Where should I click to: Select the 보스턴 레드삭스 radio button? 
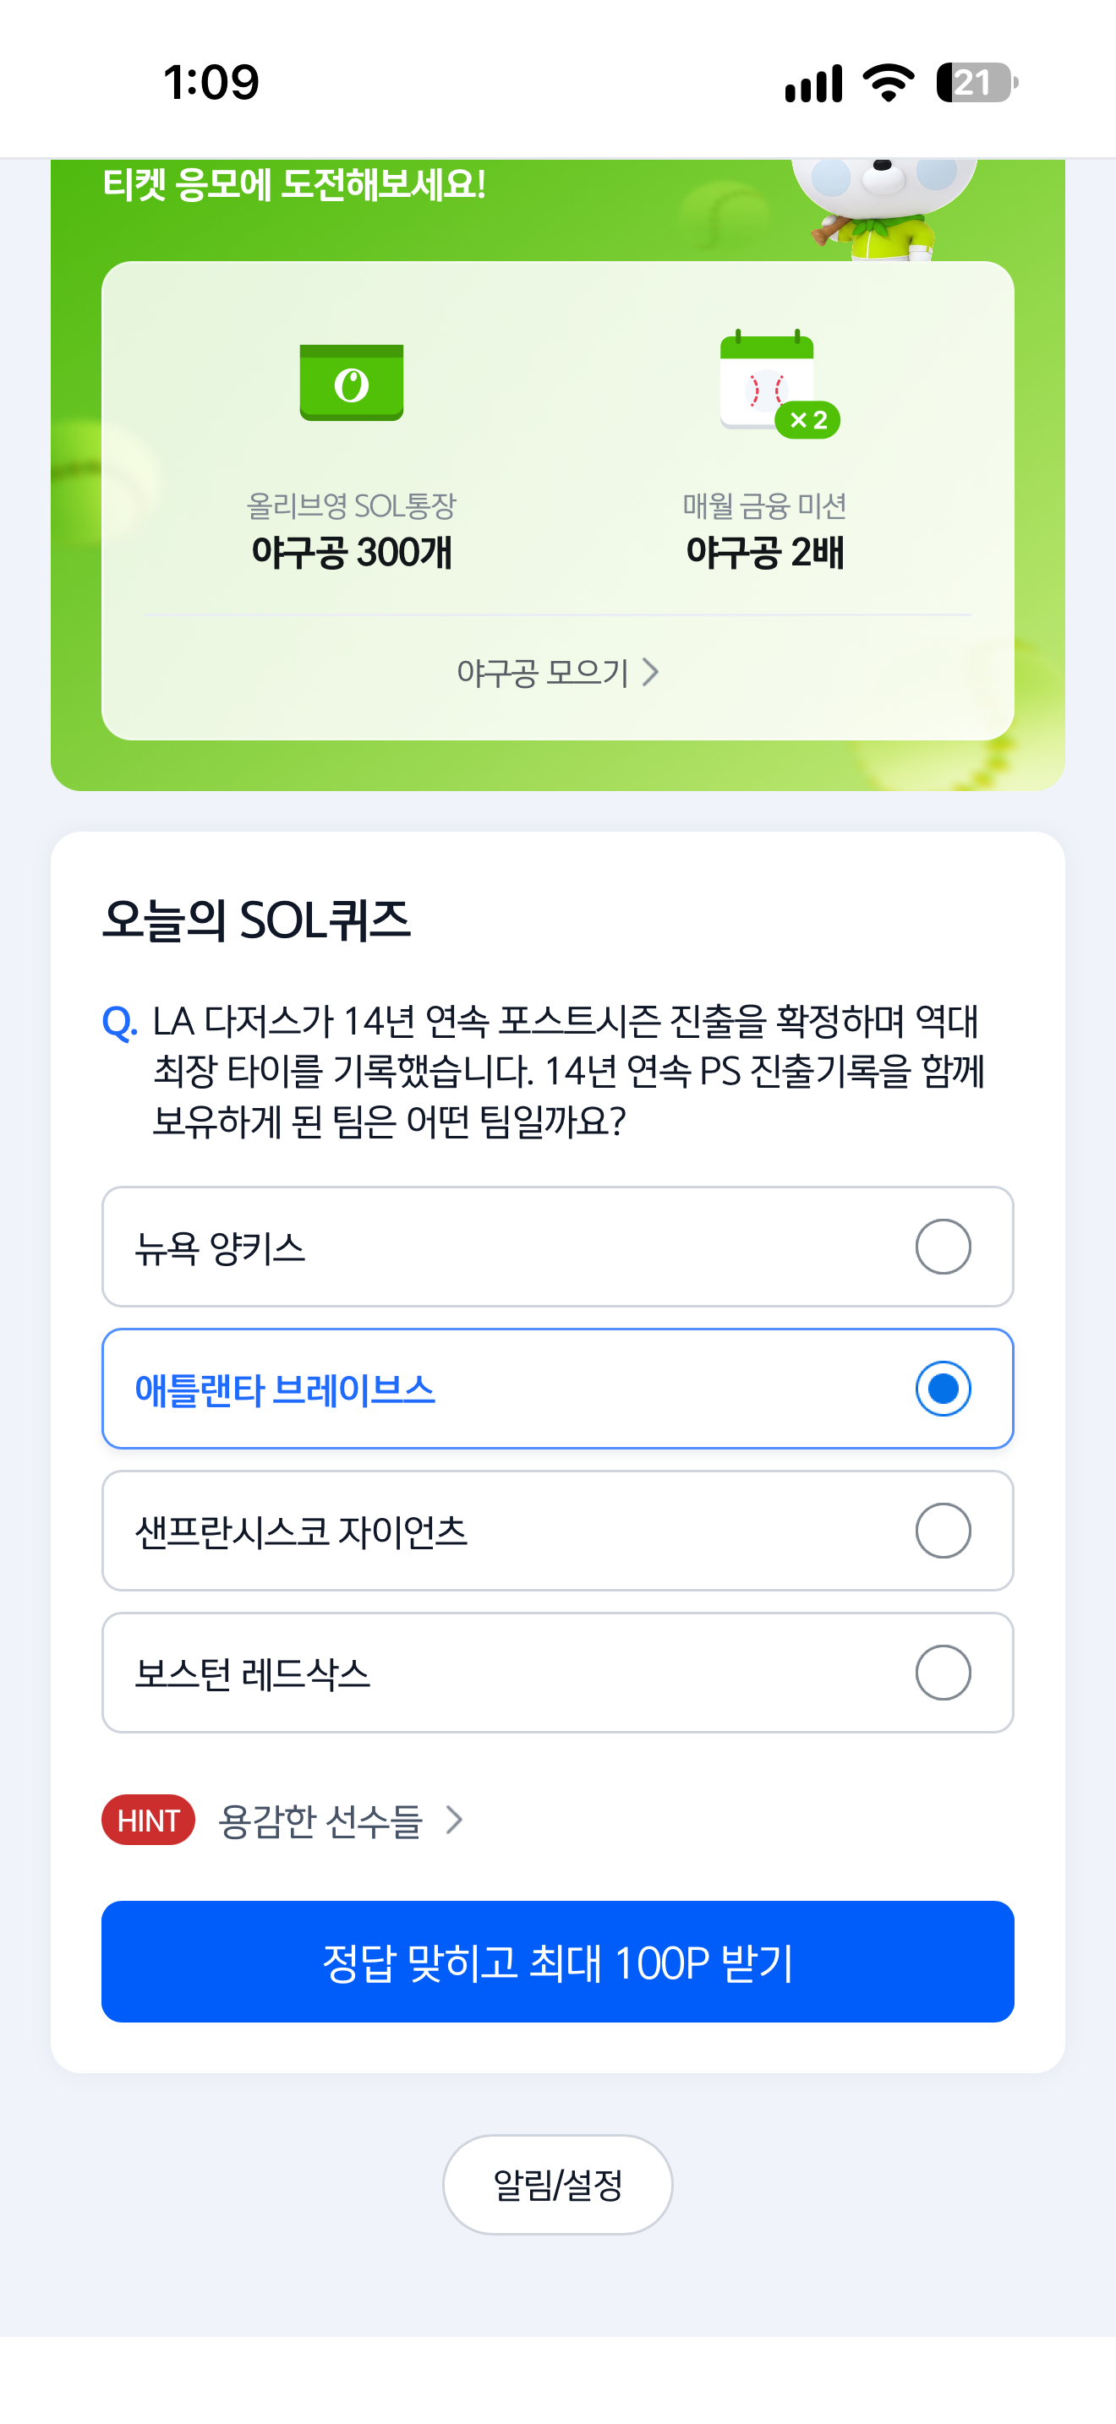click(943, 1673)
